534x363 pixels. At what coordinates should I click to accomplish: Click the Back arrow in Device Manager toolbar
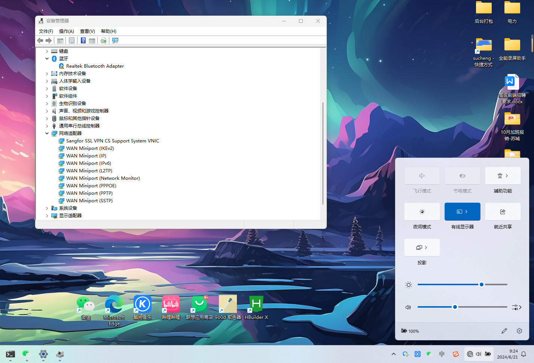(x=40, y=40)
